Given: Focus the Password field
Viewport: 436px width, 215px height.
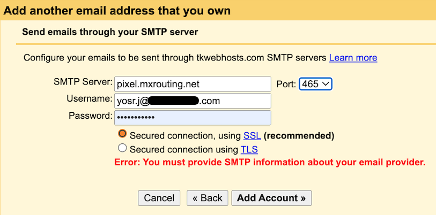Looking at the screenshot, I should (x=193, y=117).
